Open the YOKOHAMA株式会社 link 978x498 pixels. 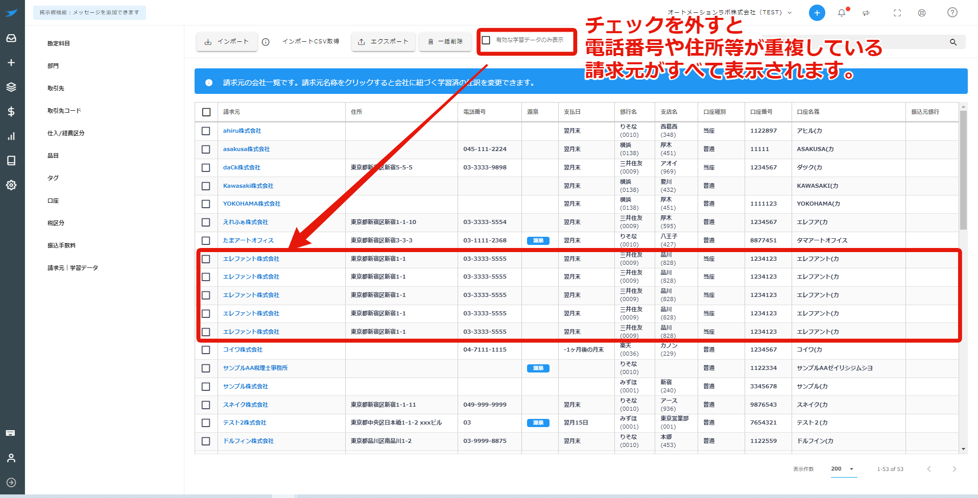pyautogui.click(x=252, y=204)
